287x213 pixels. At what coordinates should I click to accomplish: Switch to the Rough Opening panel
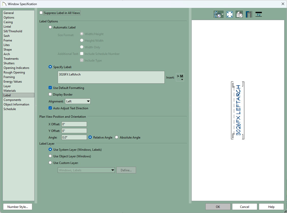point(14,72)
